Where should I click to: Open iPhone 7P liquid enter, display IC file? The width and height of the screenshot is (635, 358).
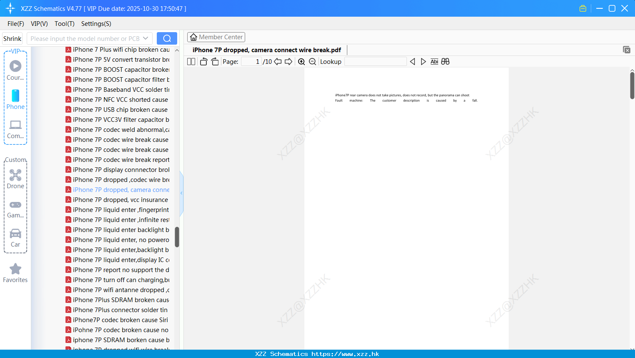coord(117,260)
